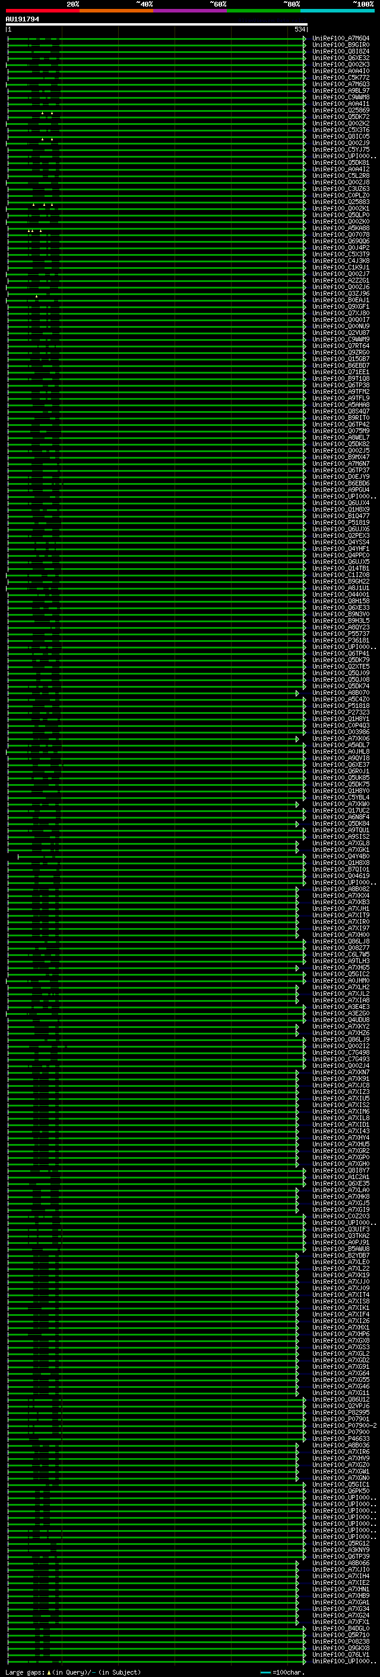Click the cyan ~100% identity legend bar
This screenshot has height=1677, width=380.
click(x=337, y=11)
